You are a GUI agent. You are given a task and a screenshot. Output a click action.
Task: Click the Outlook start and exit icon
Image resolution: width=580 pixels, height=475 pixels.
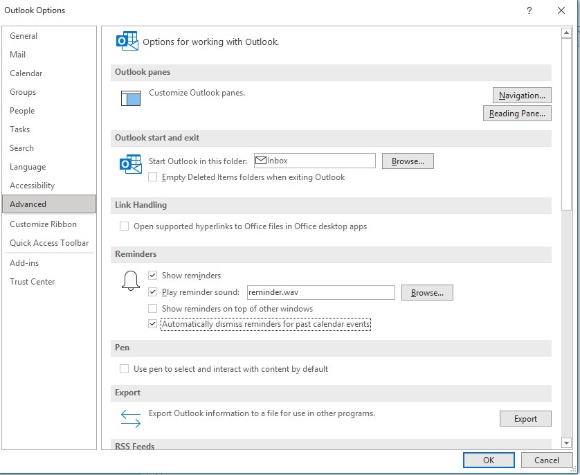click(x=131, y=164)
